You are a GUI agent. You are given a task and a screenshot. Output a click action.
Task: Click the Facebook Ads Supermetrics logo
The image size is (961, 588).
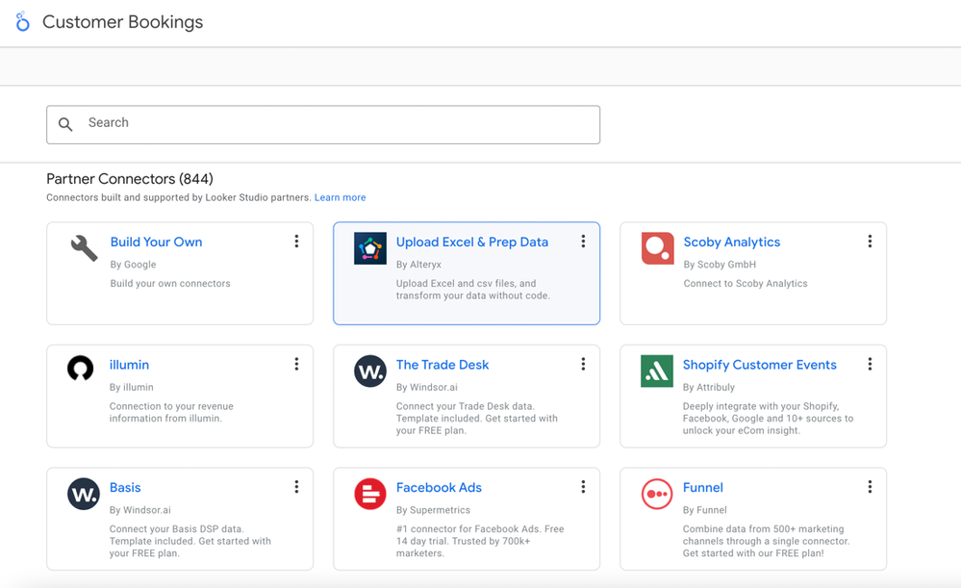pos(370,494)
